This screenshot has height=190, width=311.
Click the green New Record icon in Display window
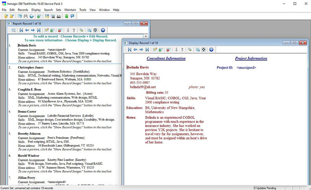click(x=161, y=50)
